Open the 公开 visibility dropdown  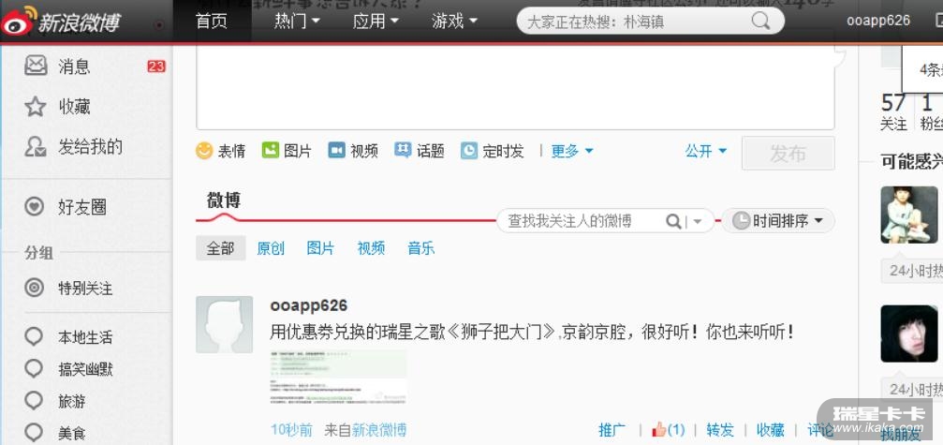tap(705, 151)
